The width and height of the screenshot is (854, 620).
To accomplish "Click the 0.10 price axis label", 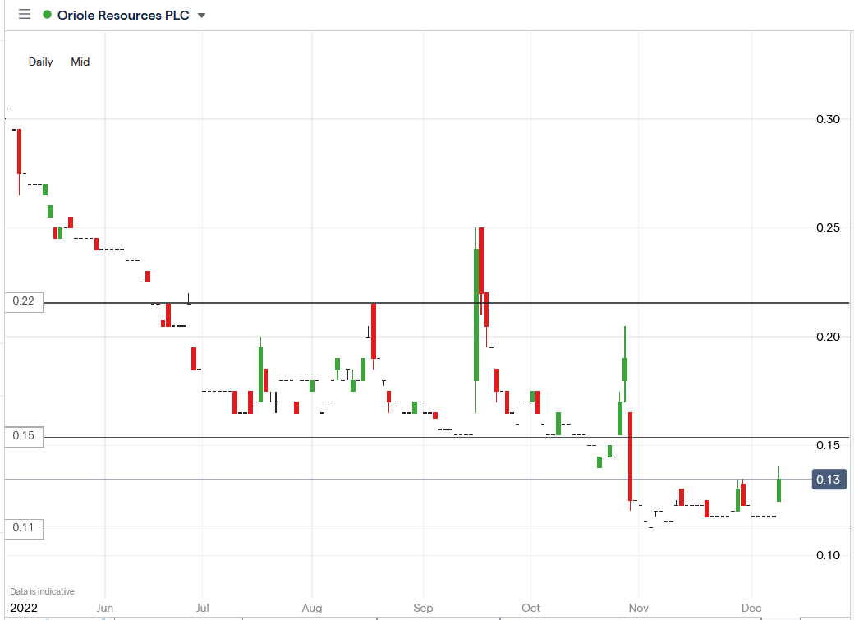I will coord(828,555).
